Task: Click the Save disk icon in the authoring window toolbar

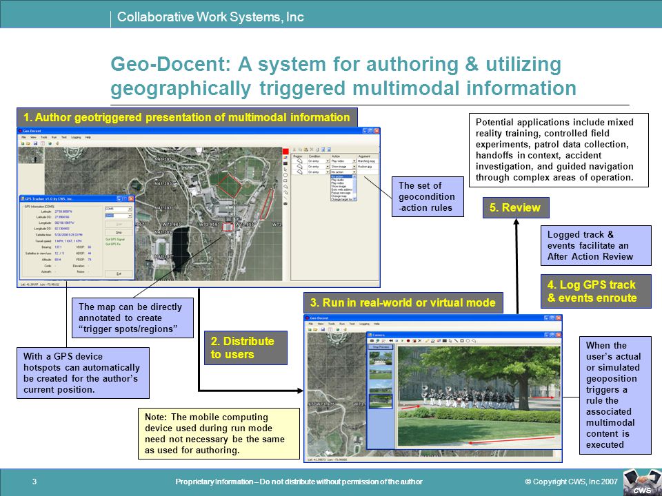Action: pyautogui.click(x=35, y=143)
